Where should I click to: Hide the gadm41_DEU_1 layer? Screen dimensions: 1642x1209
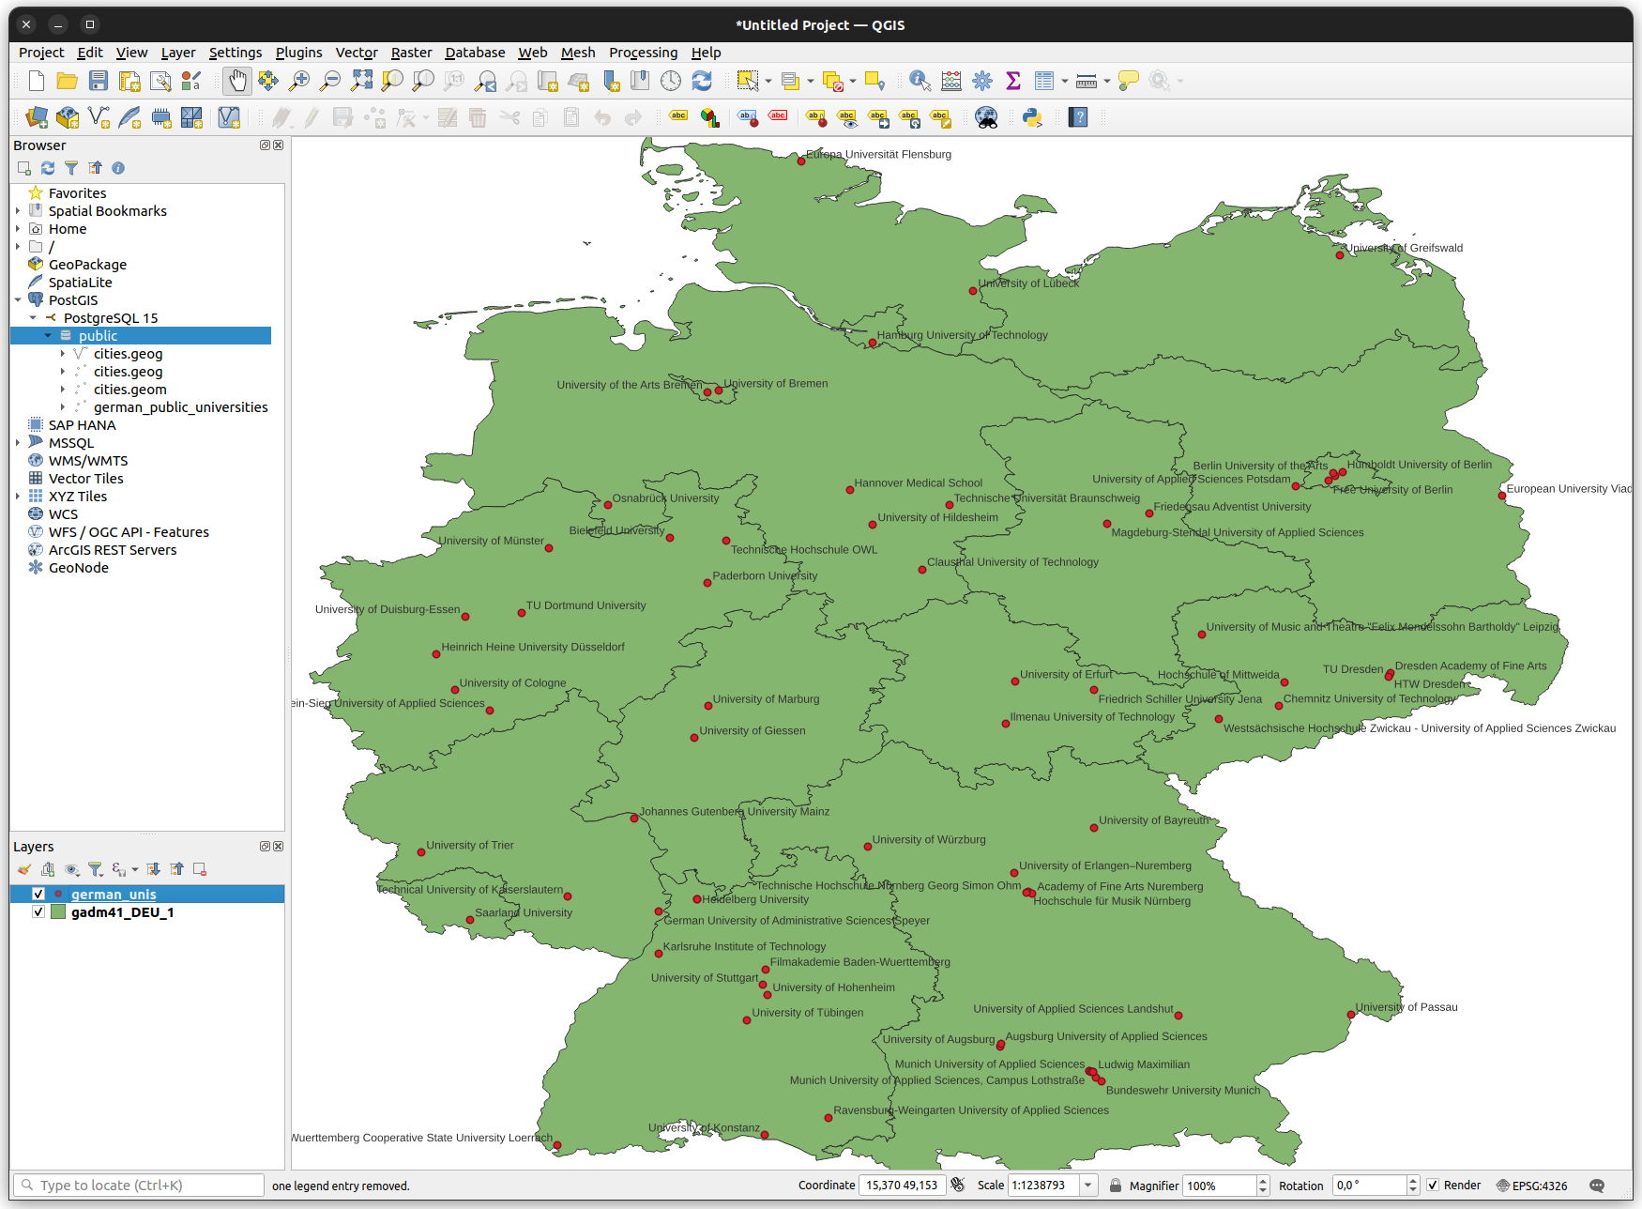coord(38,912)
